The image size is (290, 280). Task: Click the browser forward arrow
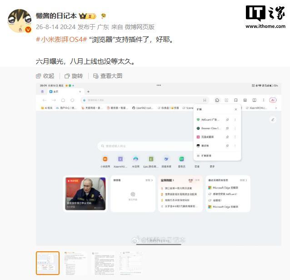54,100
